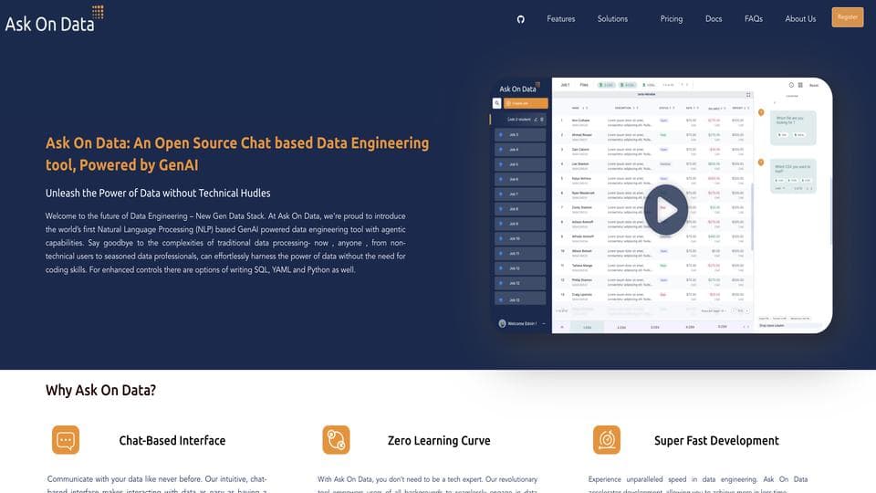
Task: Click the Chat-Based Interface heading
Action: point(172,440)
